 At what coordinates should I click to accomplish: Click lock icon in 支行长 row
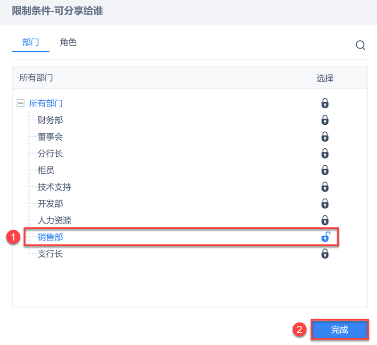coord(325,254)
